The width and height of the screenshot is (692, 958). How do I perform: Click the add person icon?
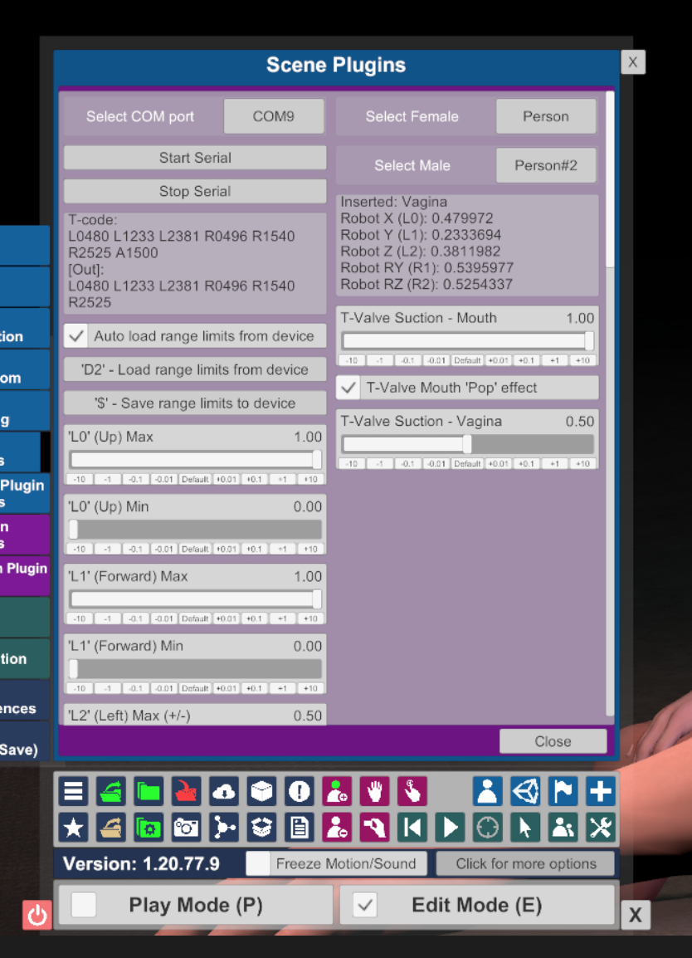[x=337, y=791]
